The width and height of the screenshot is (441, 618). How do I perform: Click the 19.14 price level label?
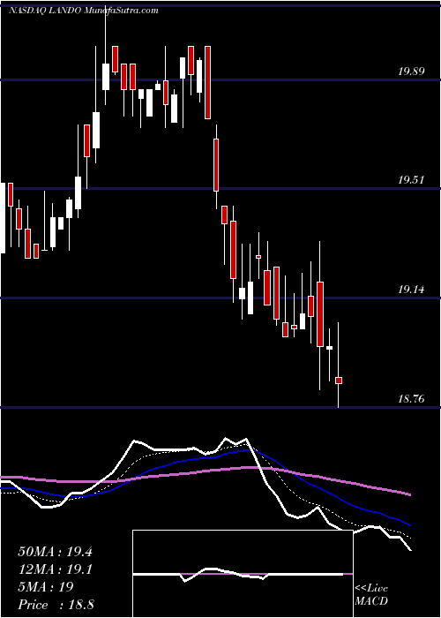pyautogui.click(x=411, y=290)
